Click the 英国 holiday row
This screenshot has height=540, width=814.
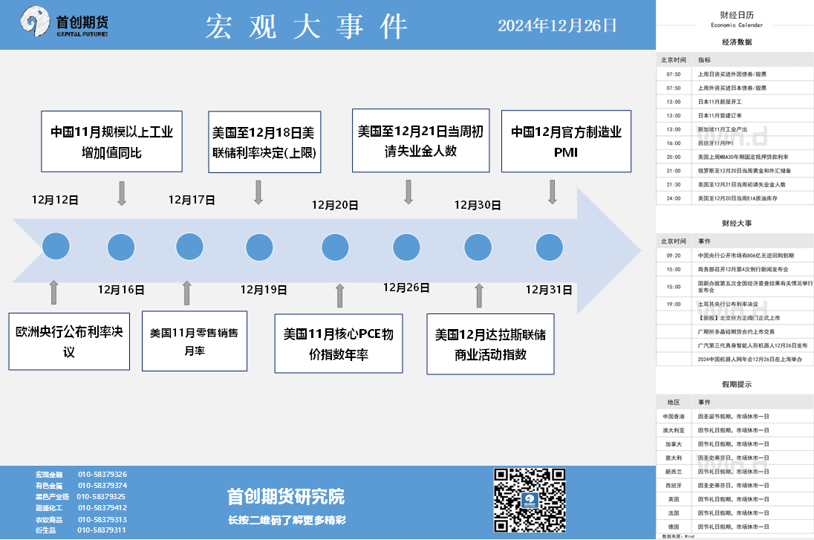[x=735, y=499]
